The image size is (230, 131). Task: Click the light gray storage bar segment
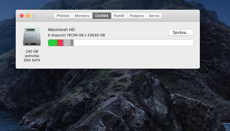point(67,43)
